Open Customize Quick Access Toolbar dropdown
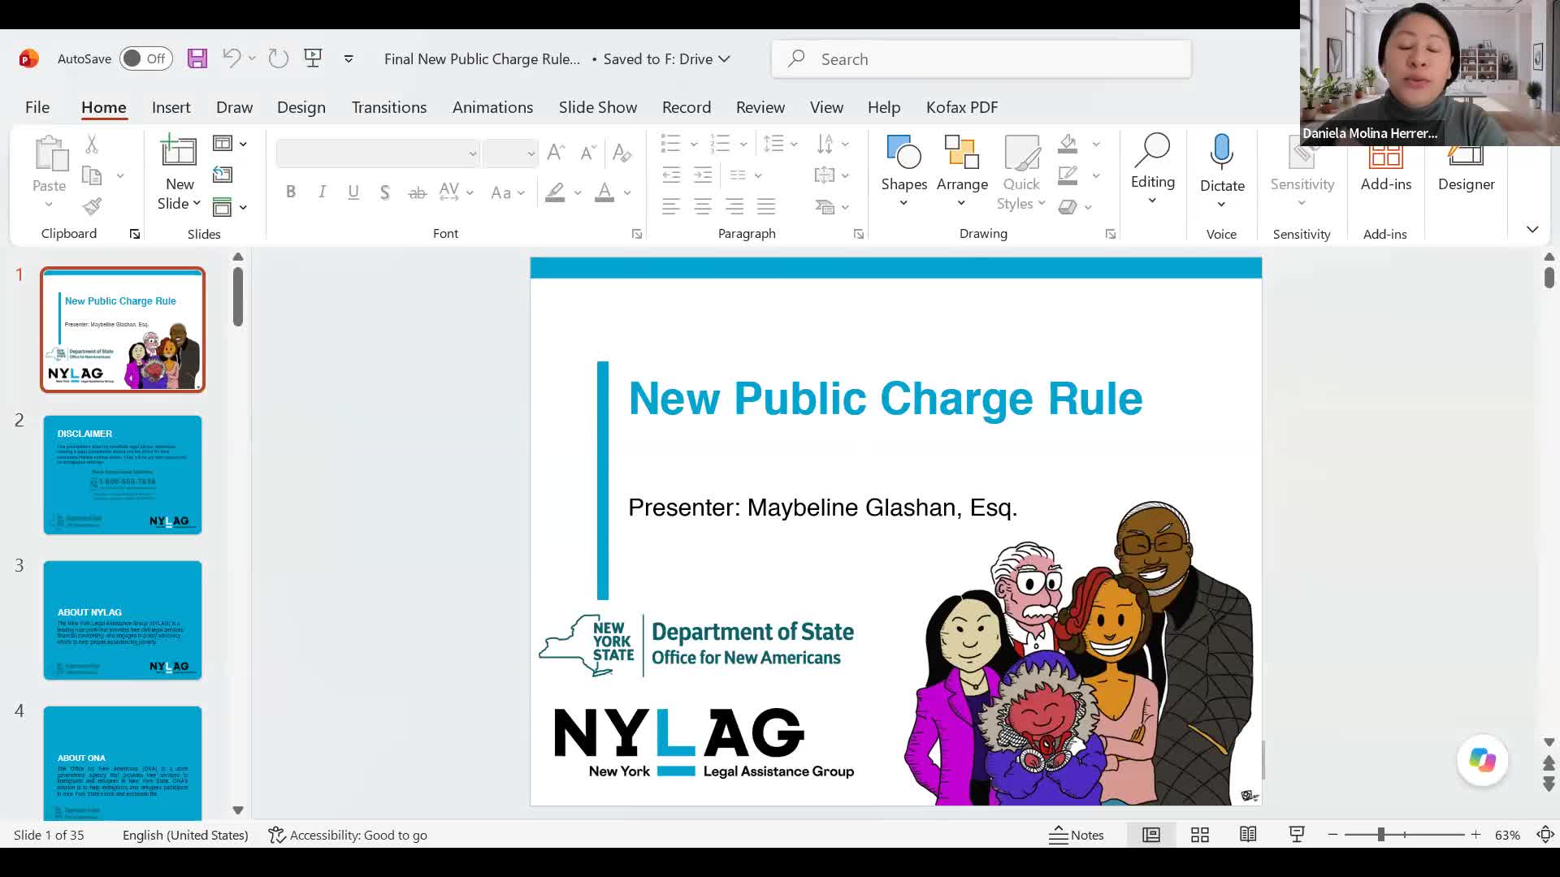The height and width of the screenshot is (877, 1560). pyautogui.click(x=349, y=58)
